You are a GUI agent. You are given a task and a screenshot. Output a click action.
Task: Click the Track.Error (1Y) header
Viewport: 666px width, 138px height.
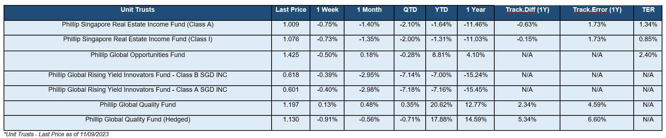pyautogui.click(x=597, y=10)
